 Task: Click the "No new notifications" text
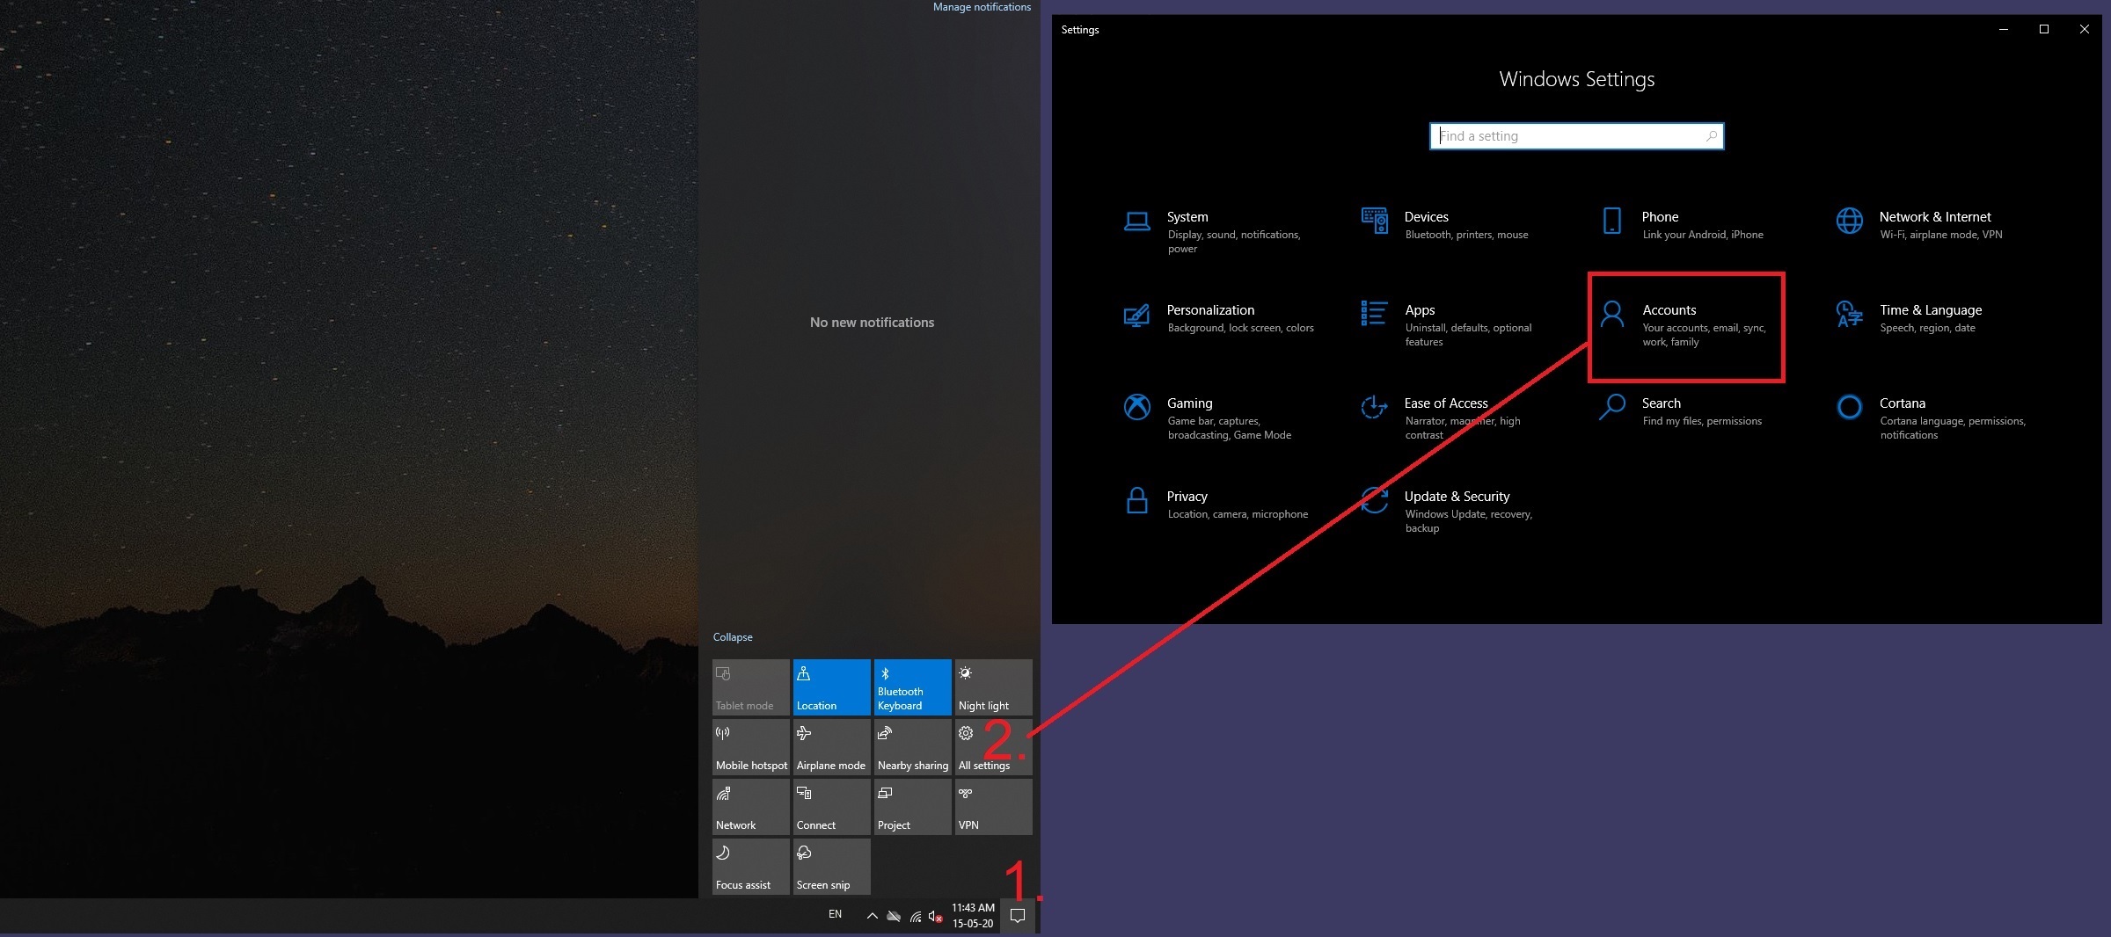[872, 323]
